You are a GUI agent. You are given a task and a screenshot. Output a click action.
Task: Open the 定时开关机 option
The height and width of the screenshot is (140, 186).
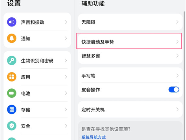pyautogui.click(x=93, y=110)
